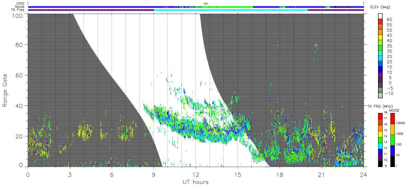409x189 pixels.
Task: Click the '3' tick on the UT hours axis
Action: click(x=70, y=174)
